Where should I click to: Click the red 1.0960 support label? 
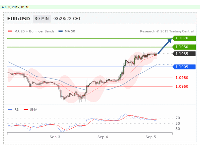pos(182,86)
